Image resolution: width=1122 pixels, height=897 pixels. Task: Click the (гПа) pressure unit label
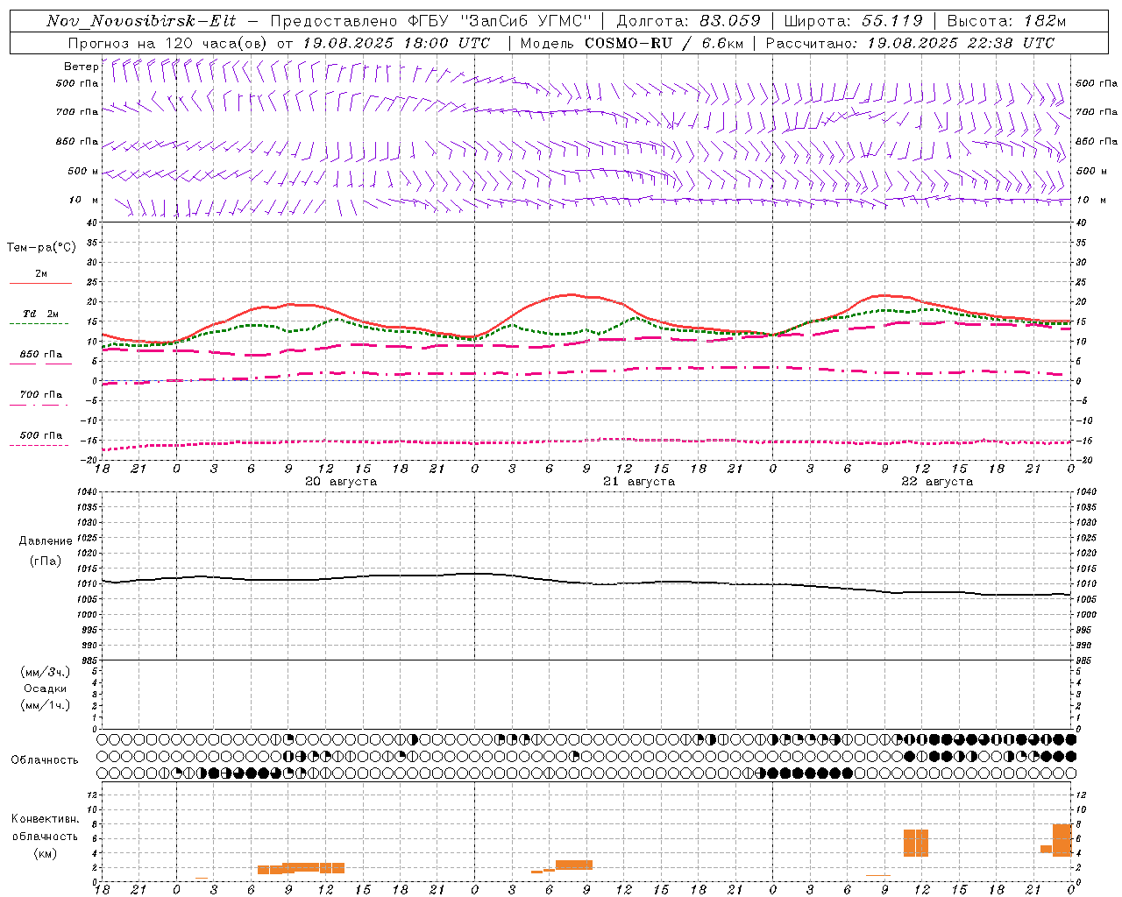[46, 561]
